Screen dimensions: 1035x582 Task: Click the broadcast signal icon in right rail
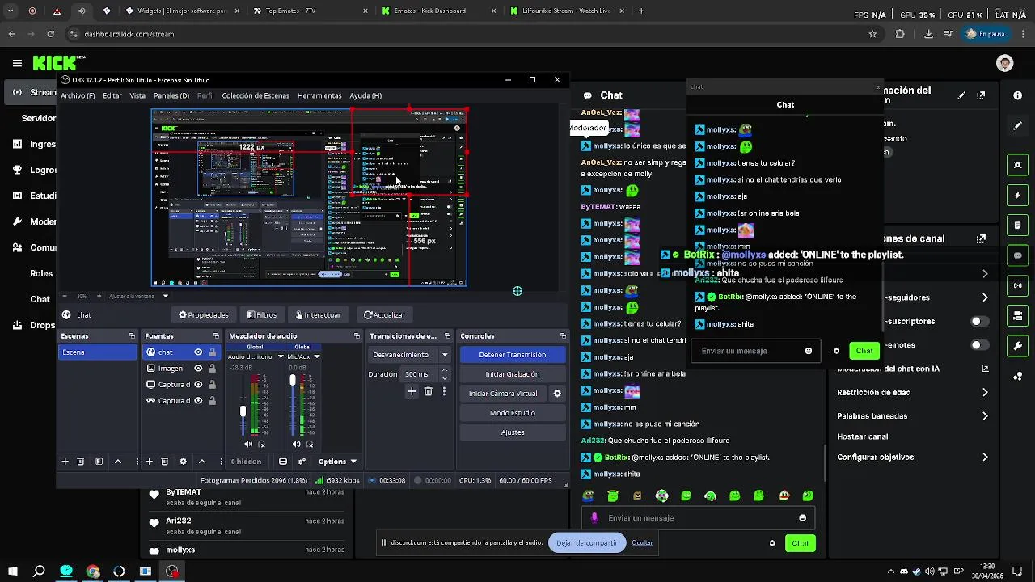click(x=1017, y=285)
